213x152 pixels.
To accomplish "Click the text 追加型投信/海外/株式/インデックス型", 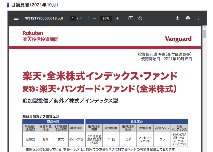I will [70, 101].
